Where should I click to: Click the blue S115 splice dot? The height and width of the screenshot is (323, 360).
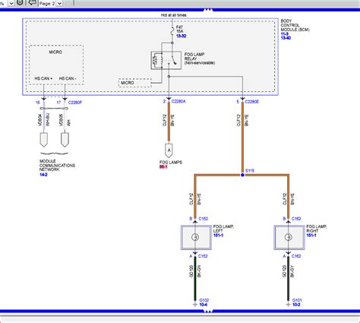click(x=242, y=175)
